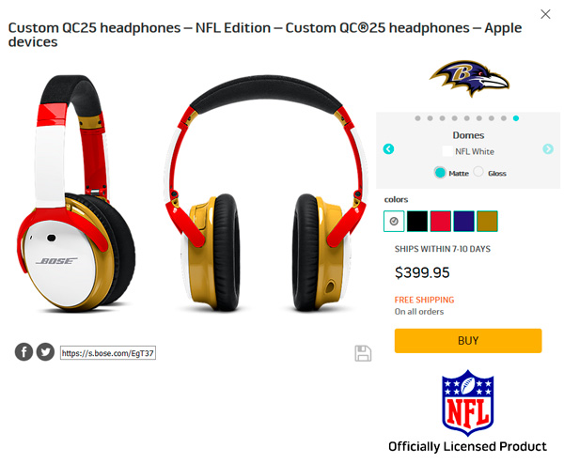Click the s.bose.com share URL field
This screenshot has height=464, width=564.
[x=108, y=353]
